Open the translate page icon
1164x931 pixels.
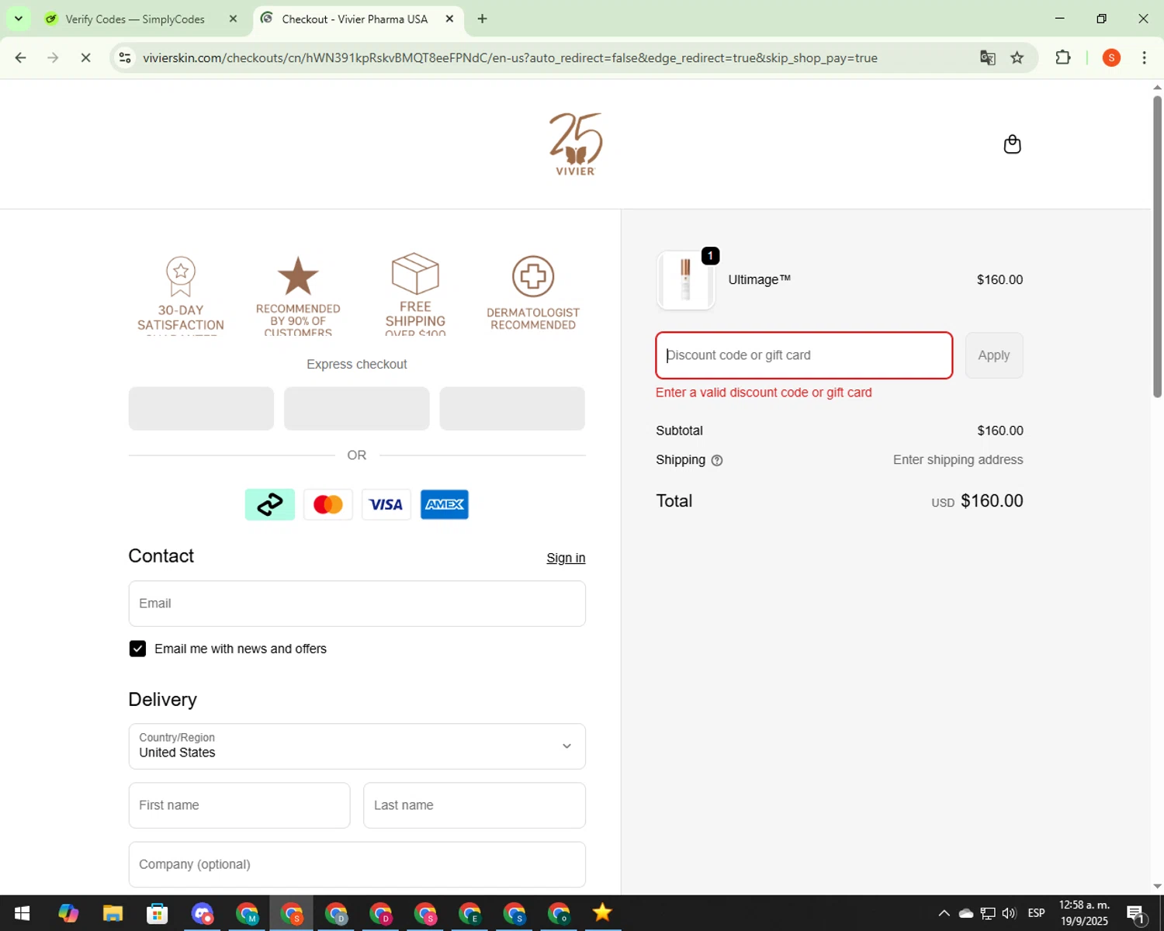coord(987,57)
